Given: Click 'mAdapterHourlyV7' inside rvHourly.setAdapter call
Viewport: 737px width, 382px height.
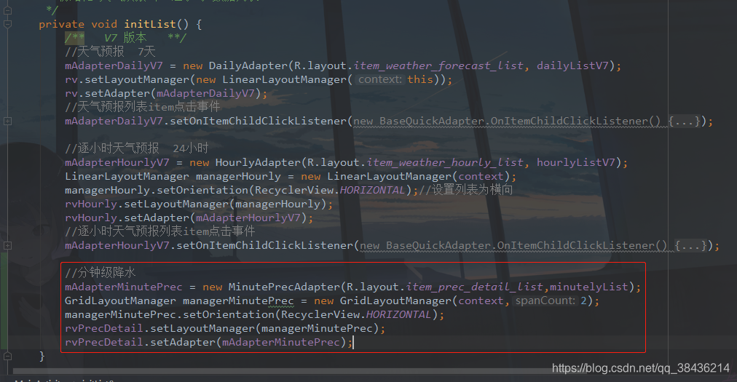Looking at the screenshot, I should point(248,218).
